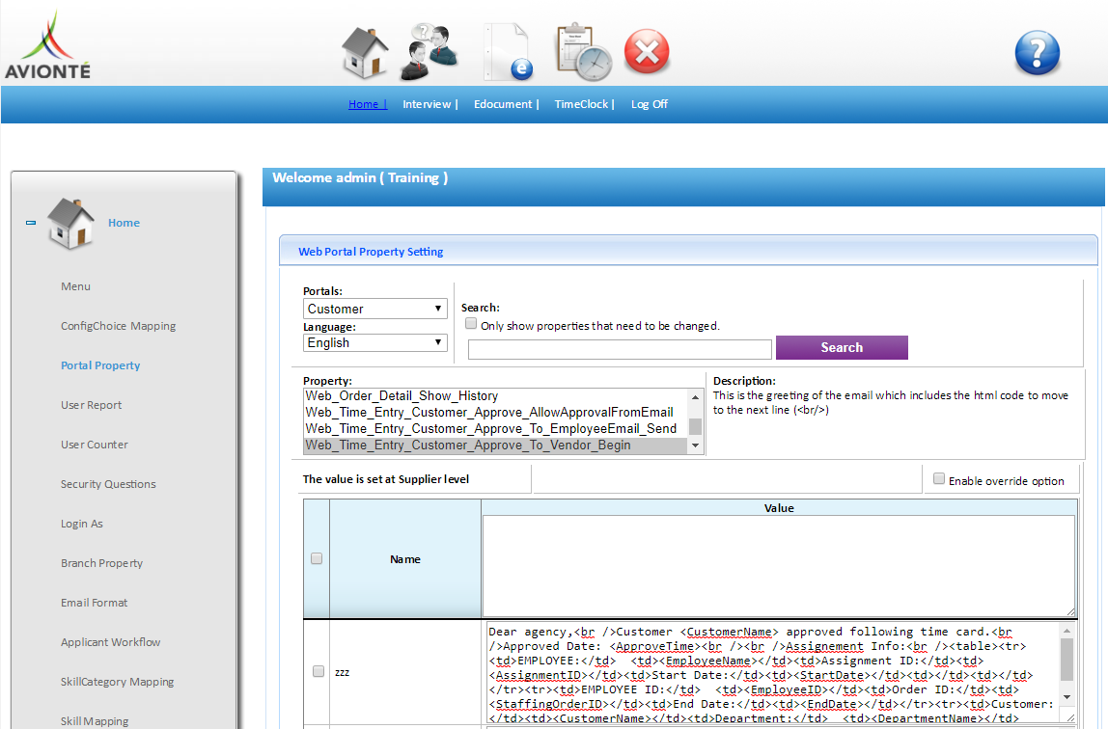Select Web_Time_Entry_Customer_Approve_To_Vendor_Begin property
The width and height of the screenshot is (1108, 729).
pos(494,445)
